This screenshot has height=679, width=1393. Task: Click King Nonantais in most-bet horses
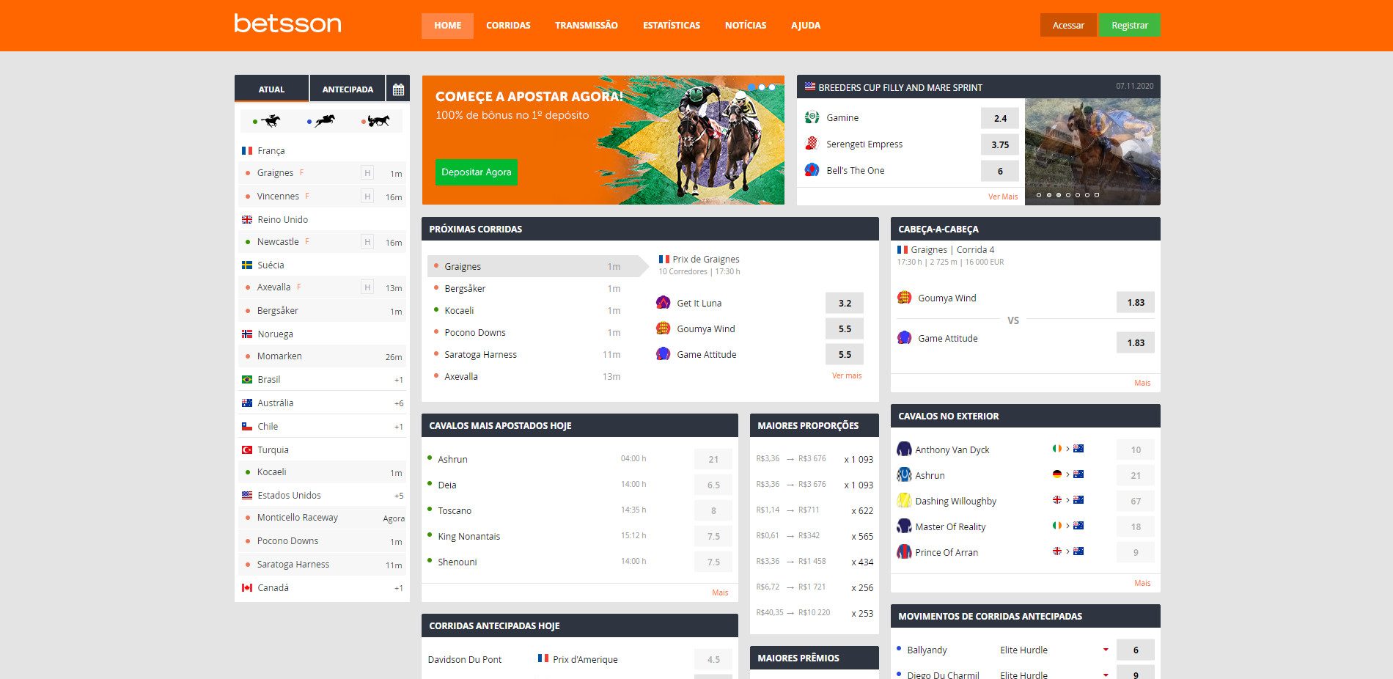point(469,537)
